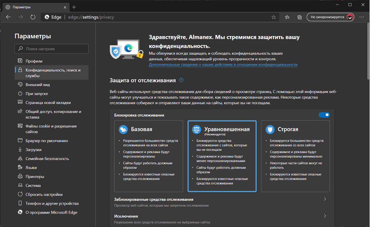Toggle the Блокировка отслеживания switch

(x=324, y=115)
